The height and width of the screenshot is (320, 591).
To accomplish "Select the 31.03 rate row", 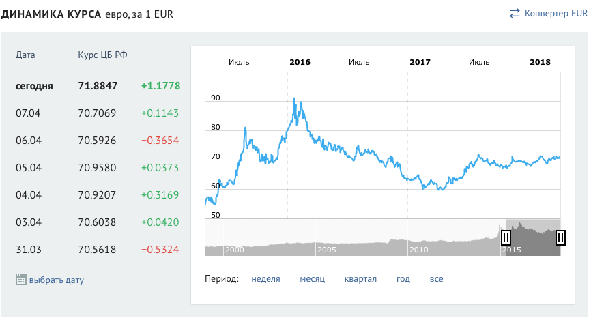I will click(96, 249).
